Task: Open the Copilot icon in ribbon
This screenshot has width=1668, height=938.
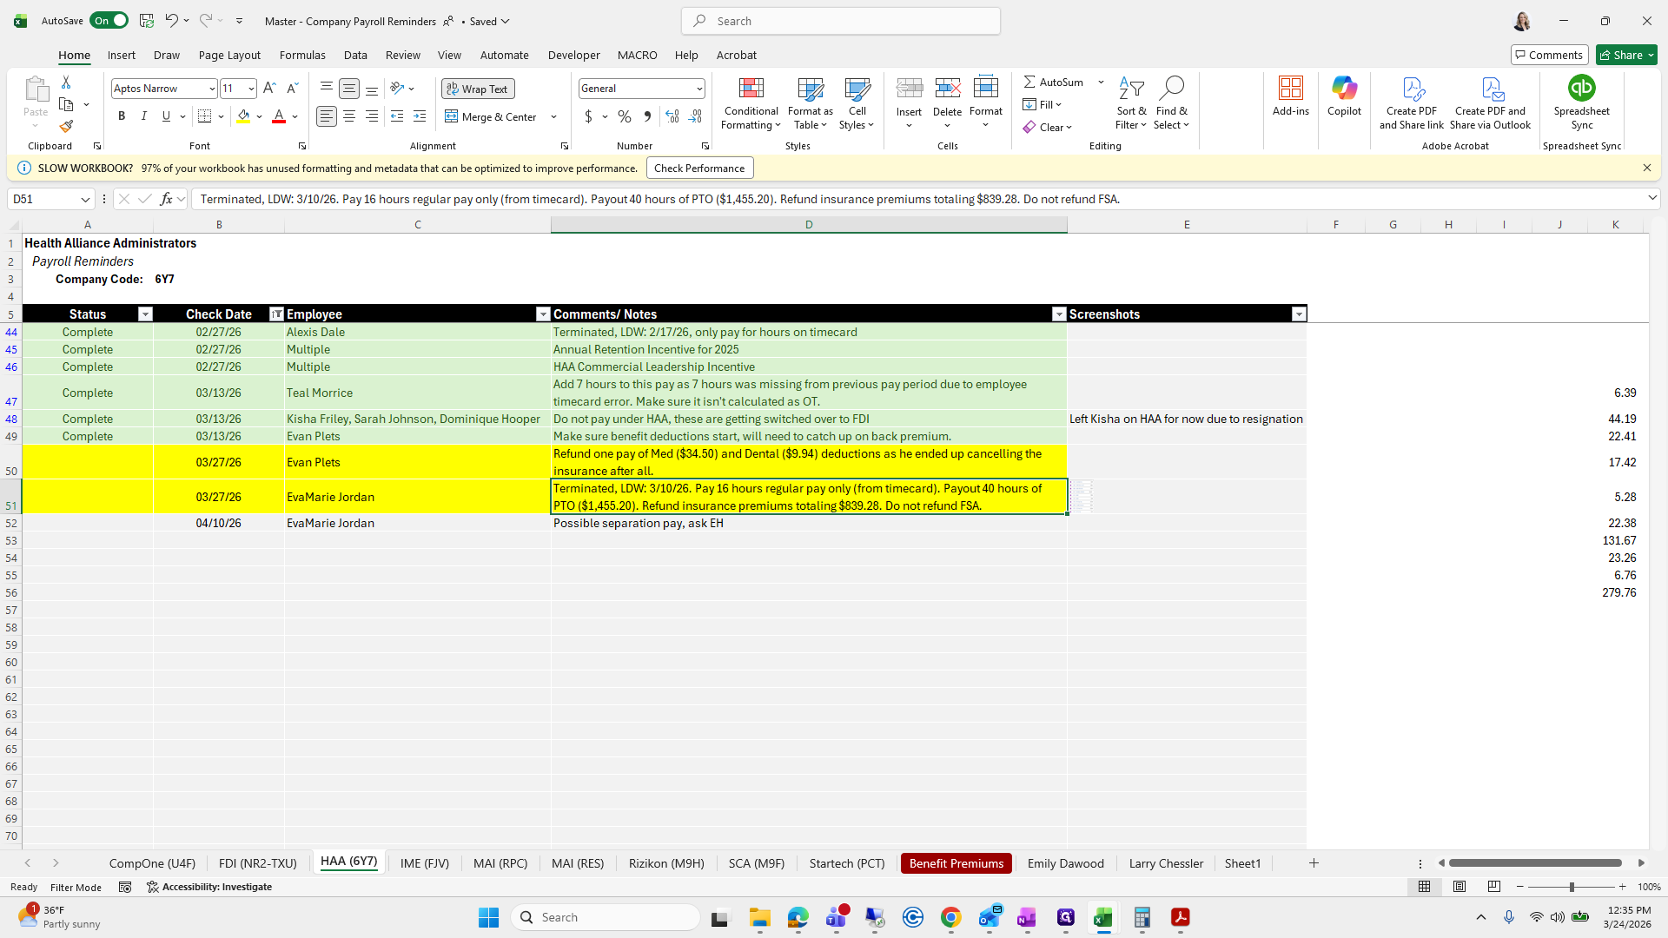Action: pos(1344,89)
